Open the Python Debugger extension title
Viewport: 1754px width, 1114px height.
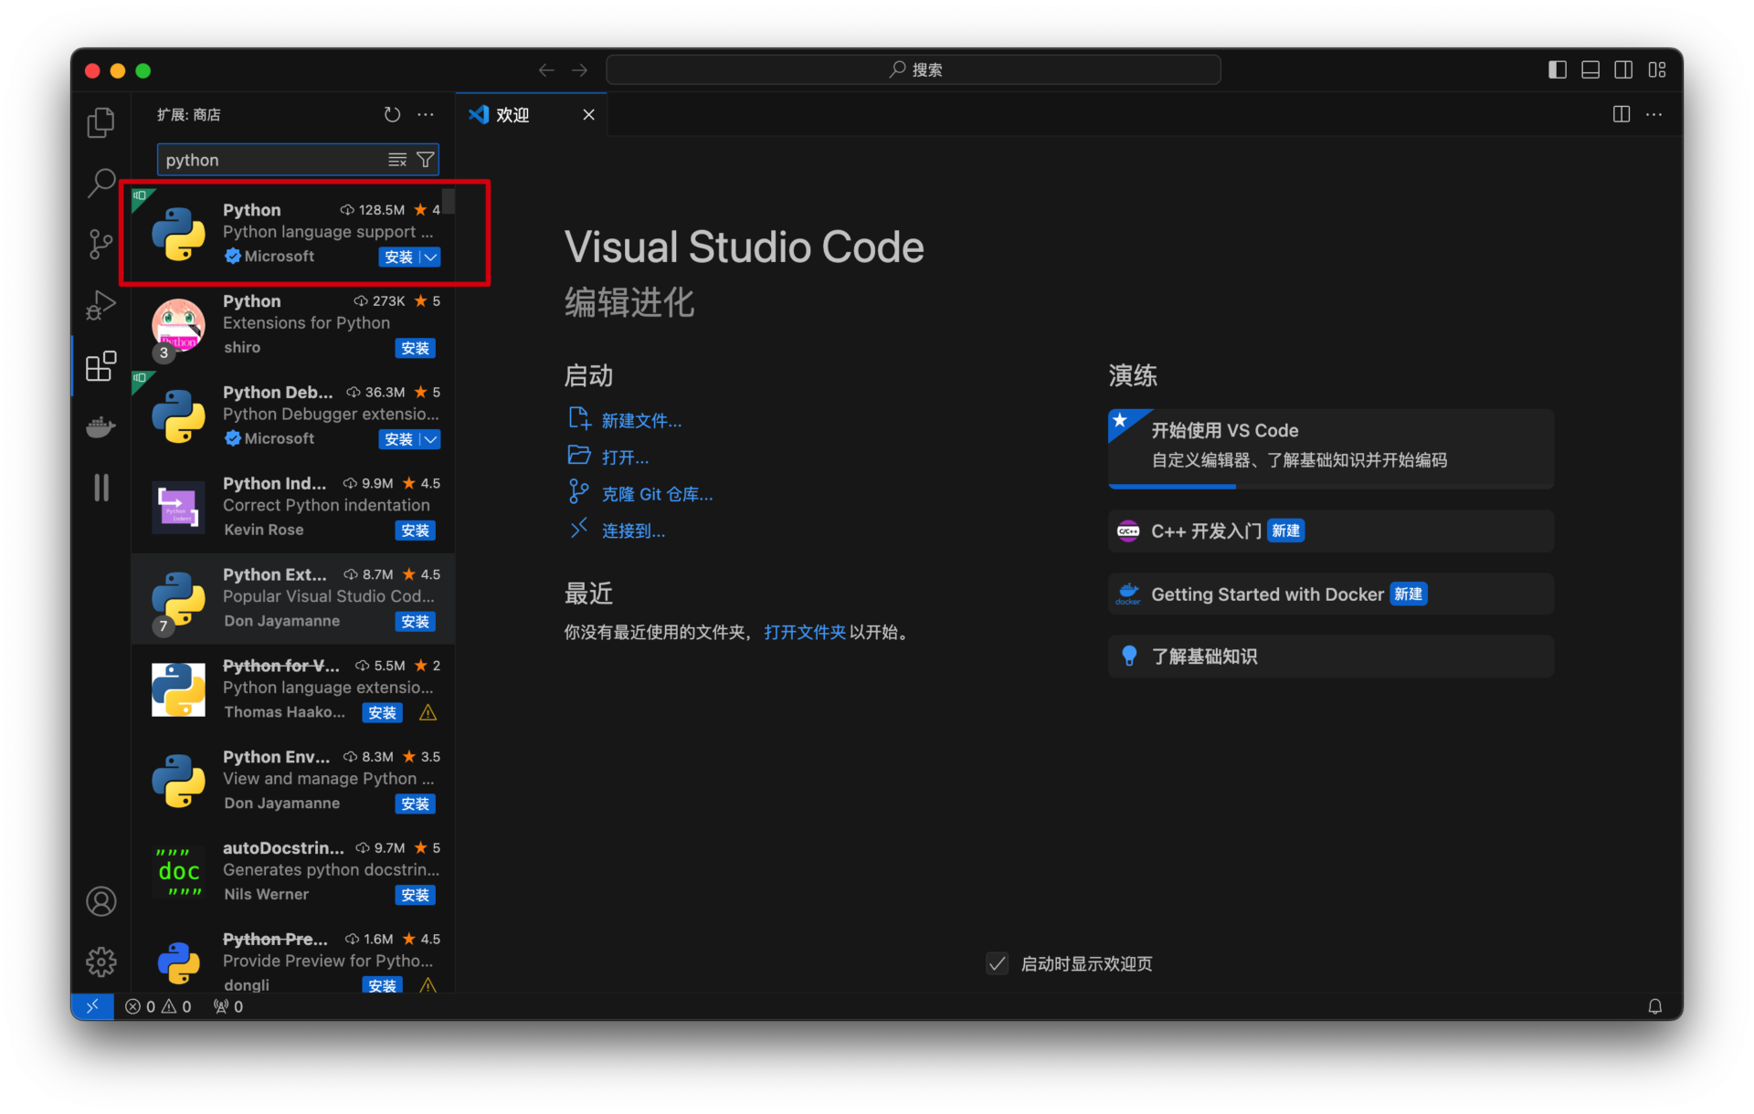pyautogui.click(x=278, y=392)
